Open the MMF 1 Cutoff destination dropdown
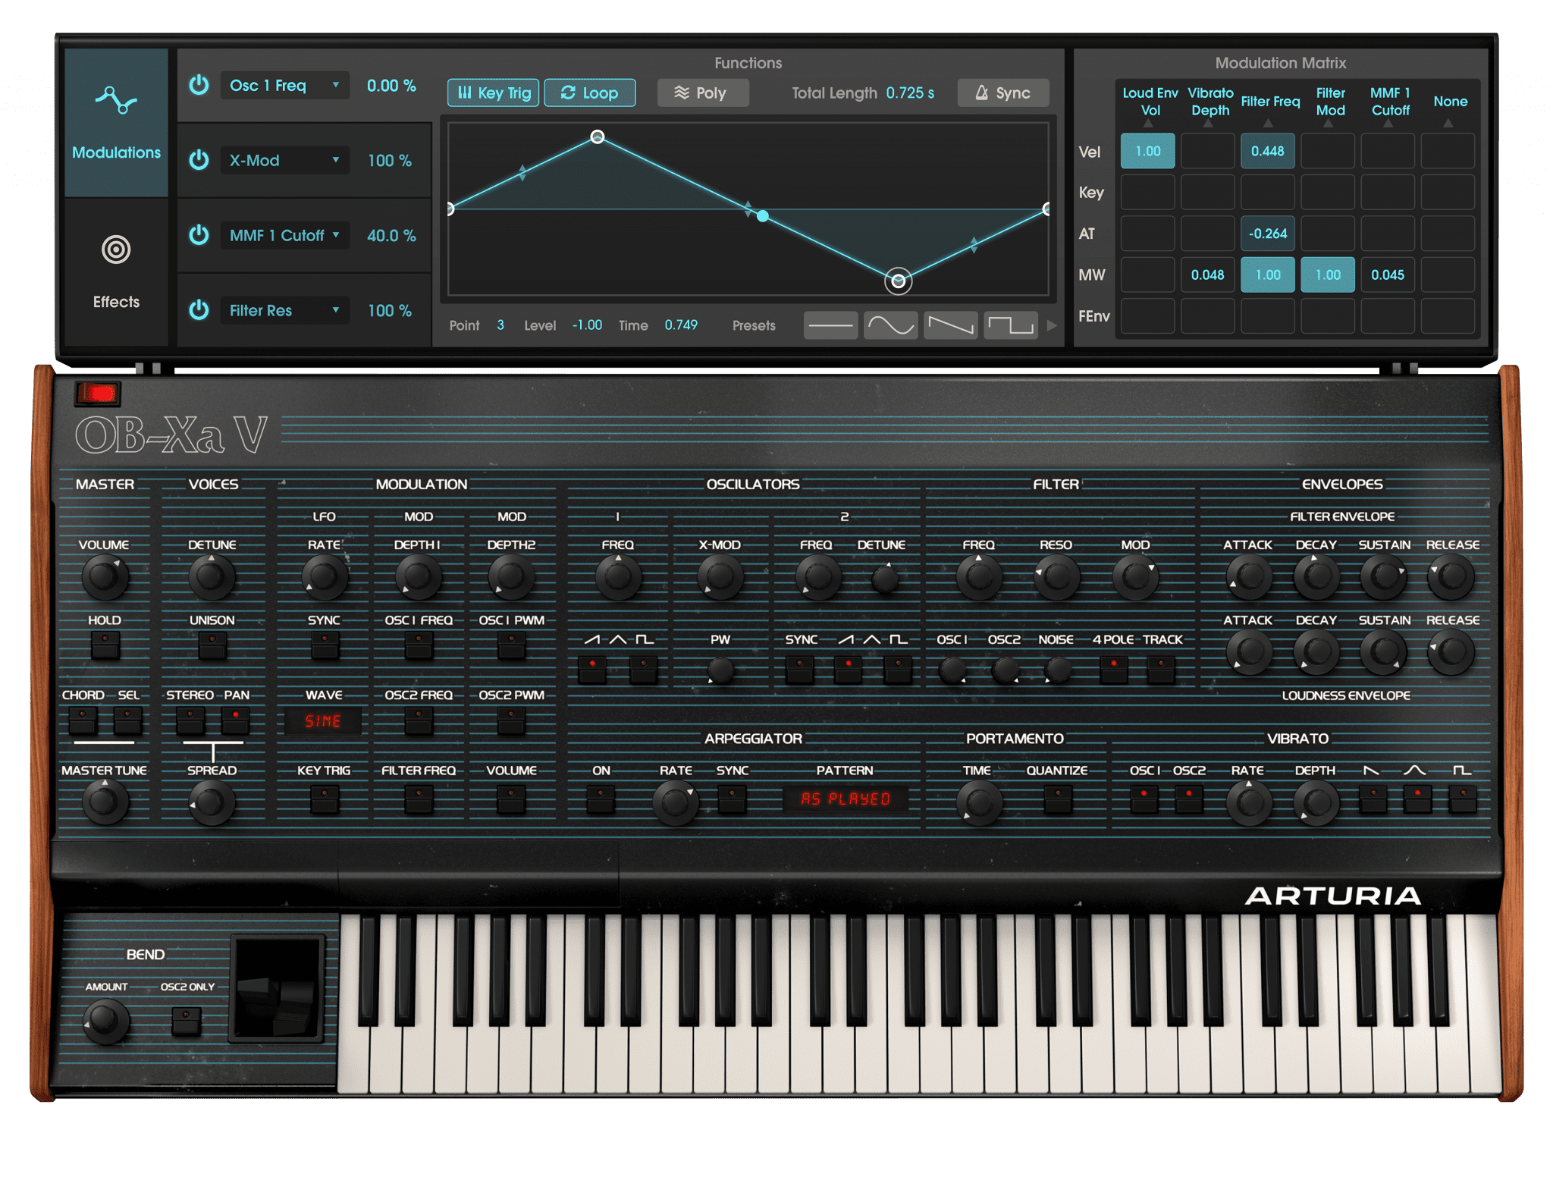This screenshot has height=1177, width=1553. tap(284, 235)
